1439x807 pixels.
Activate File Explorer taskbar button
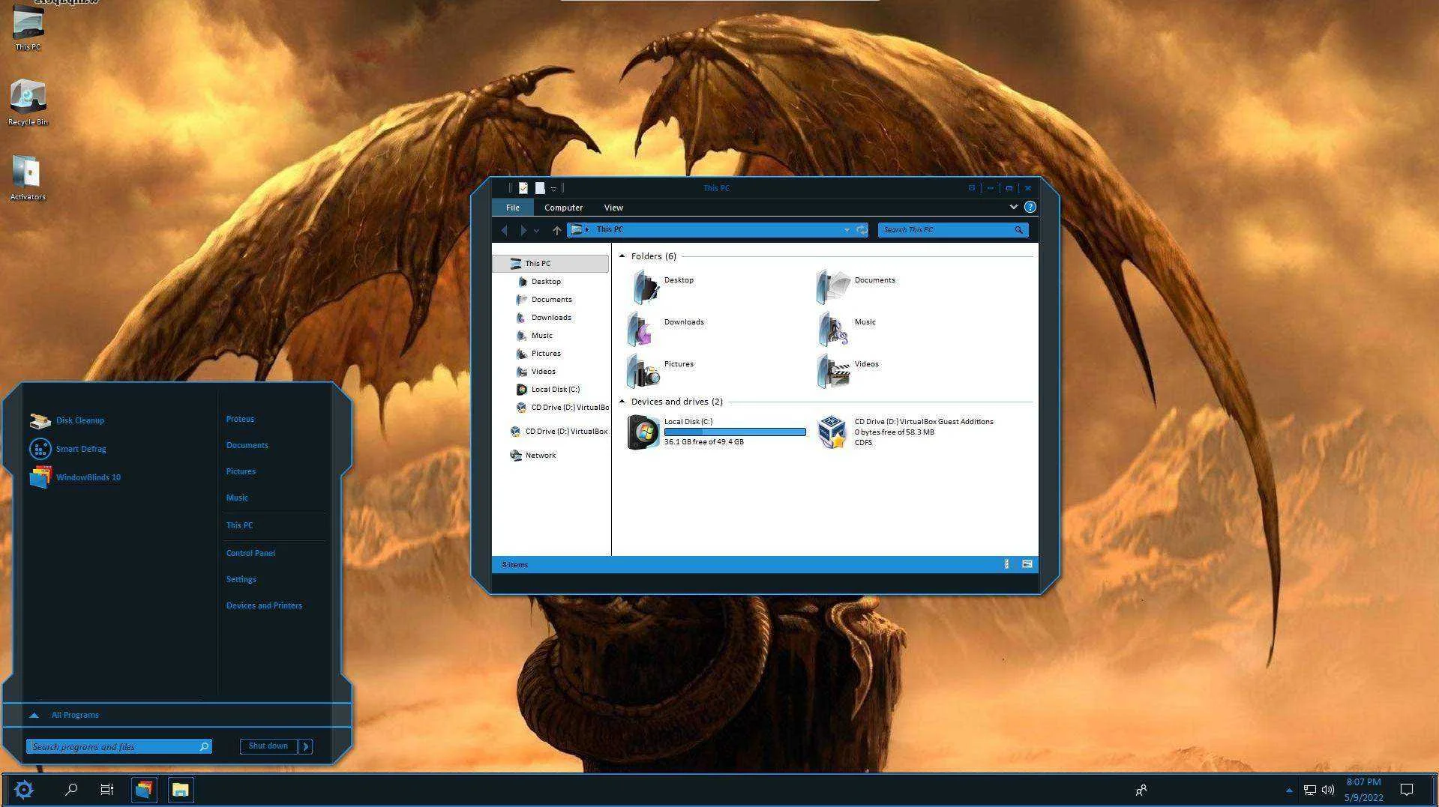tap(180, 790)
